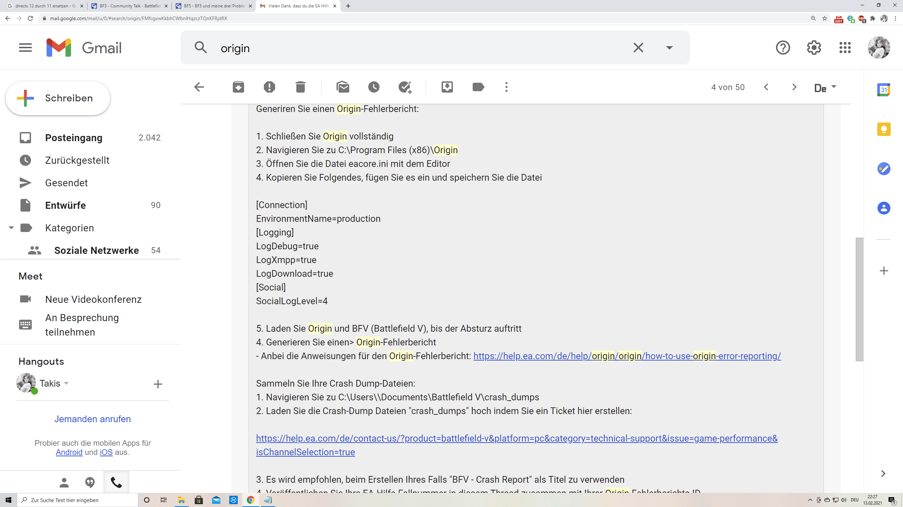Snooze the email with the clock icon
Viewport: 903px width, 507px height.
point(374,87)
